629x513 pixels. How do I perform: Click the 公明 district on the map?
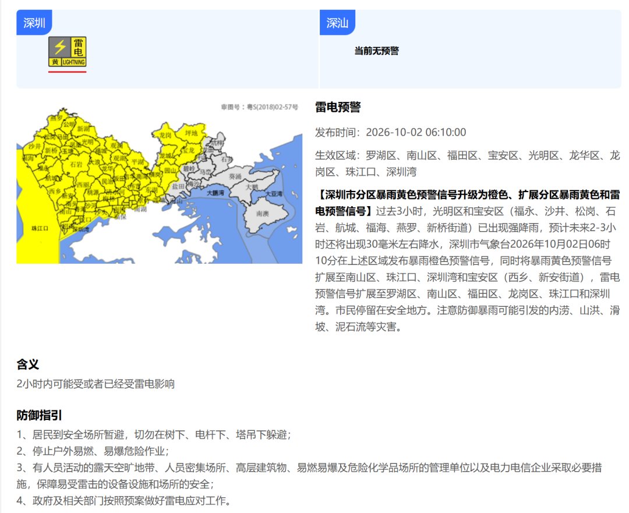[69, 125]
